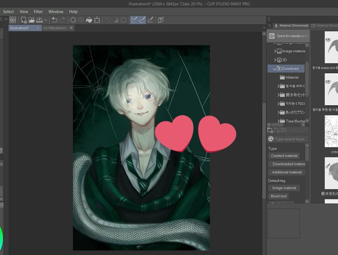Screen dimensions: 338x255
Task: Click Create new material folder icon
Action: tap(270, 130)
